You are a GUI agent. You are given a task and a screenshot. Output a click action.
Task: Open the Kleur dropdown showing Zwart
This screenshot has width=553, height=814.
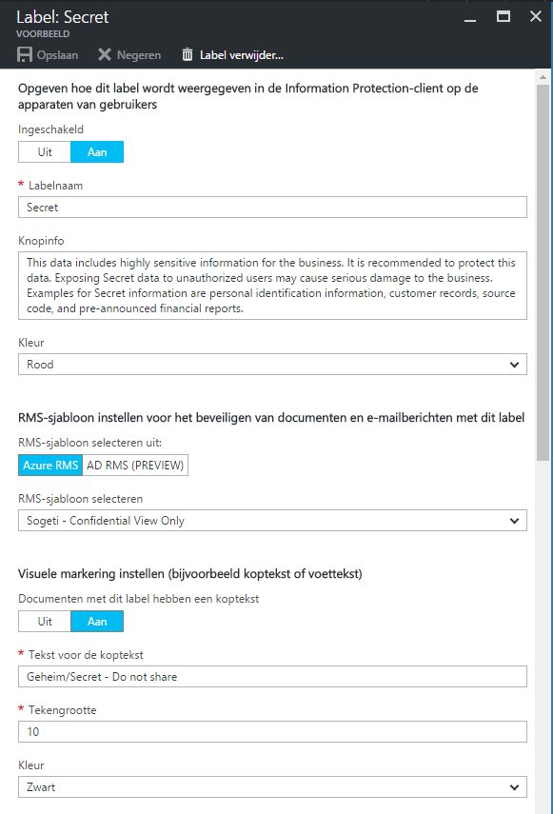tap(272, 787)
